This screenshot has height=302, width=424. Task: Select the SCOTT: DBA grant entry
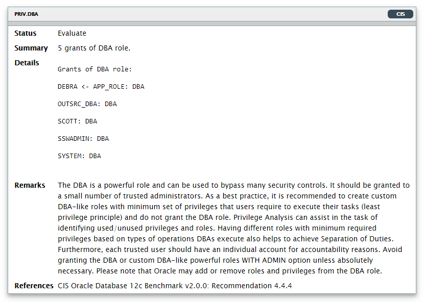tap(77, 121)
